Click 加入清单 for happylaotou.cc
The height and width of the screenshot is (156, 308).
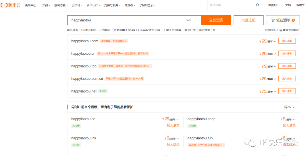pos(173,126)
